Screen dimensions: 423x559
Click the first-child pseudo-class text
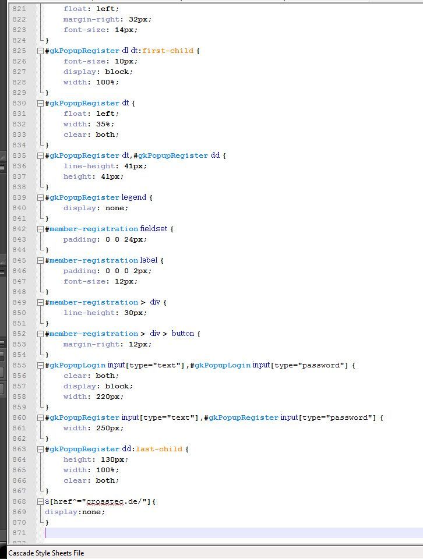tap(168, 51)
